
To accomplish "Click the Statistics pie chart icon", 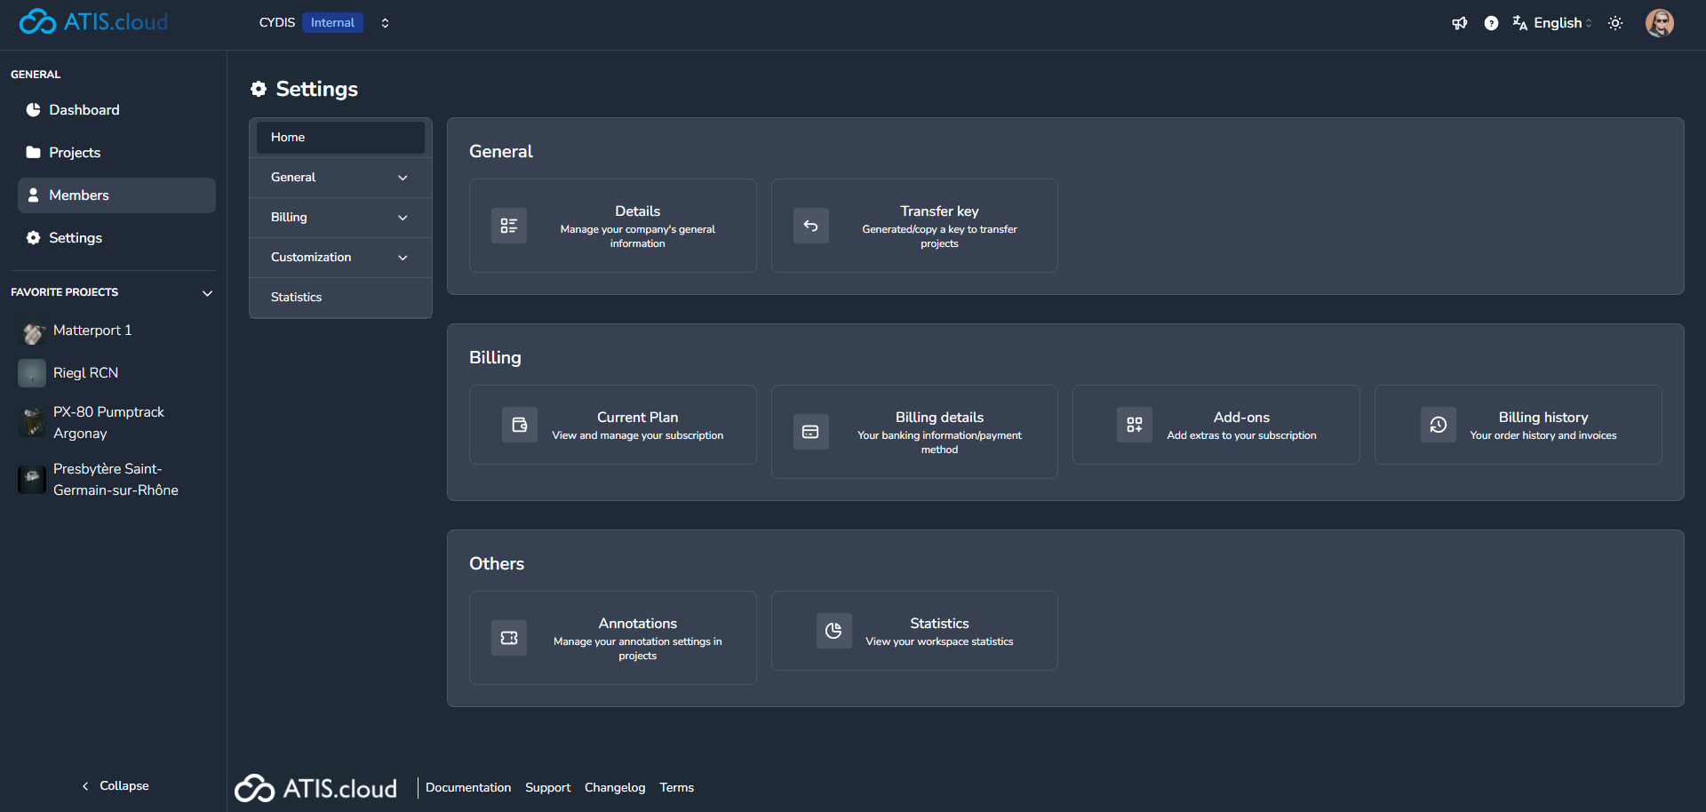I will (x=834, y=631).
